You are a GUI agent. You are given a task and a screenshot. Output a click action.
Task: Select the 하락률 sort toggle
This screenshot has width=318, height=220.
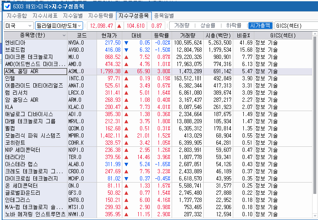tap(234, 26)
